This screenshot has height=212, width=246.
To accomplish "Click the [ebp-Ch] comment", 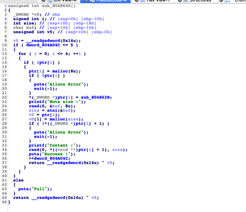I will point(102,32).
